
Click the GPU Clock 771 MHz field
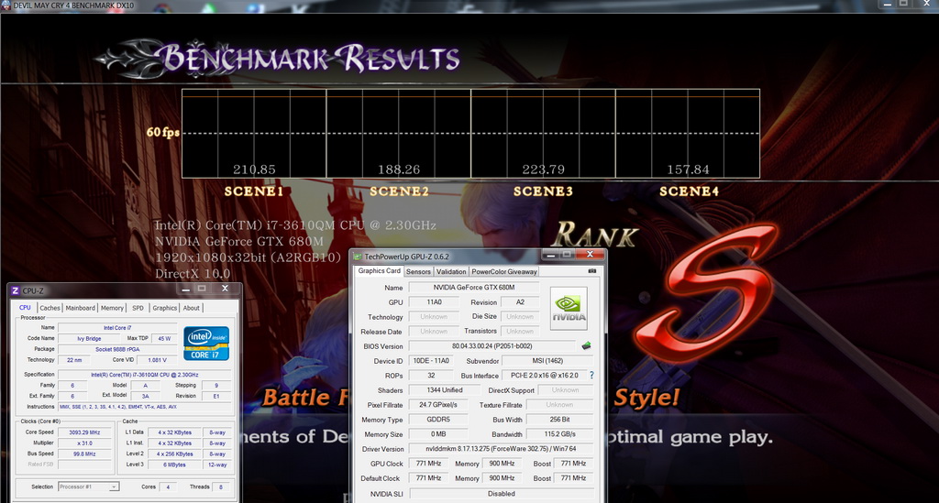pos(428,464)
